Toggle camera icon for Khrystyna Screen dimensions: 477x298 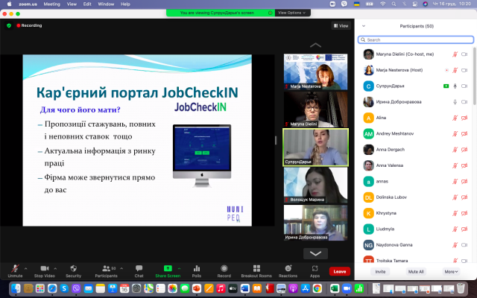click(x=464, y=213)
